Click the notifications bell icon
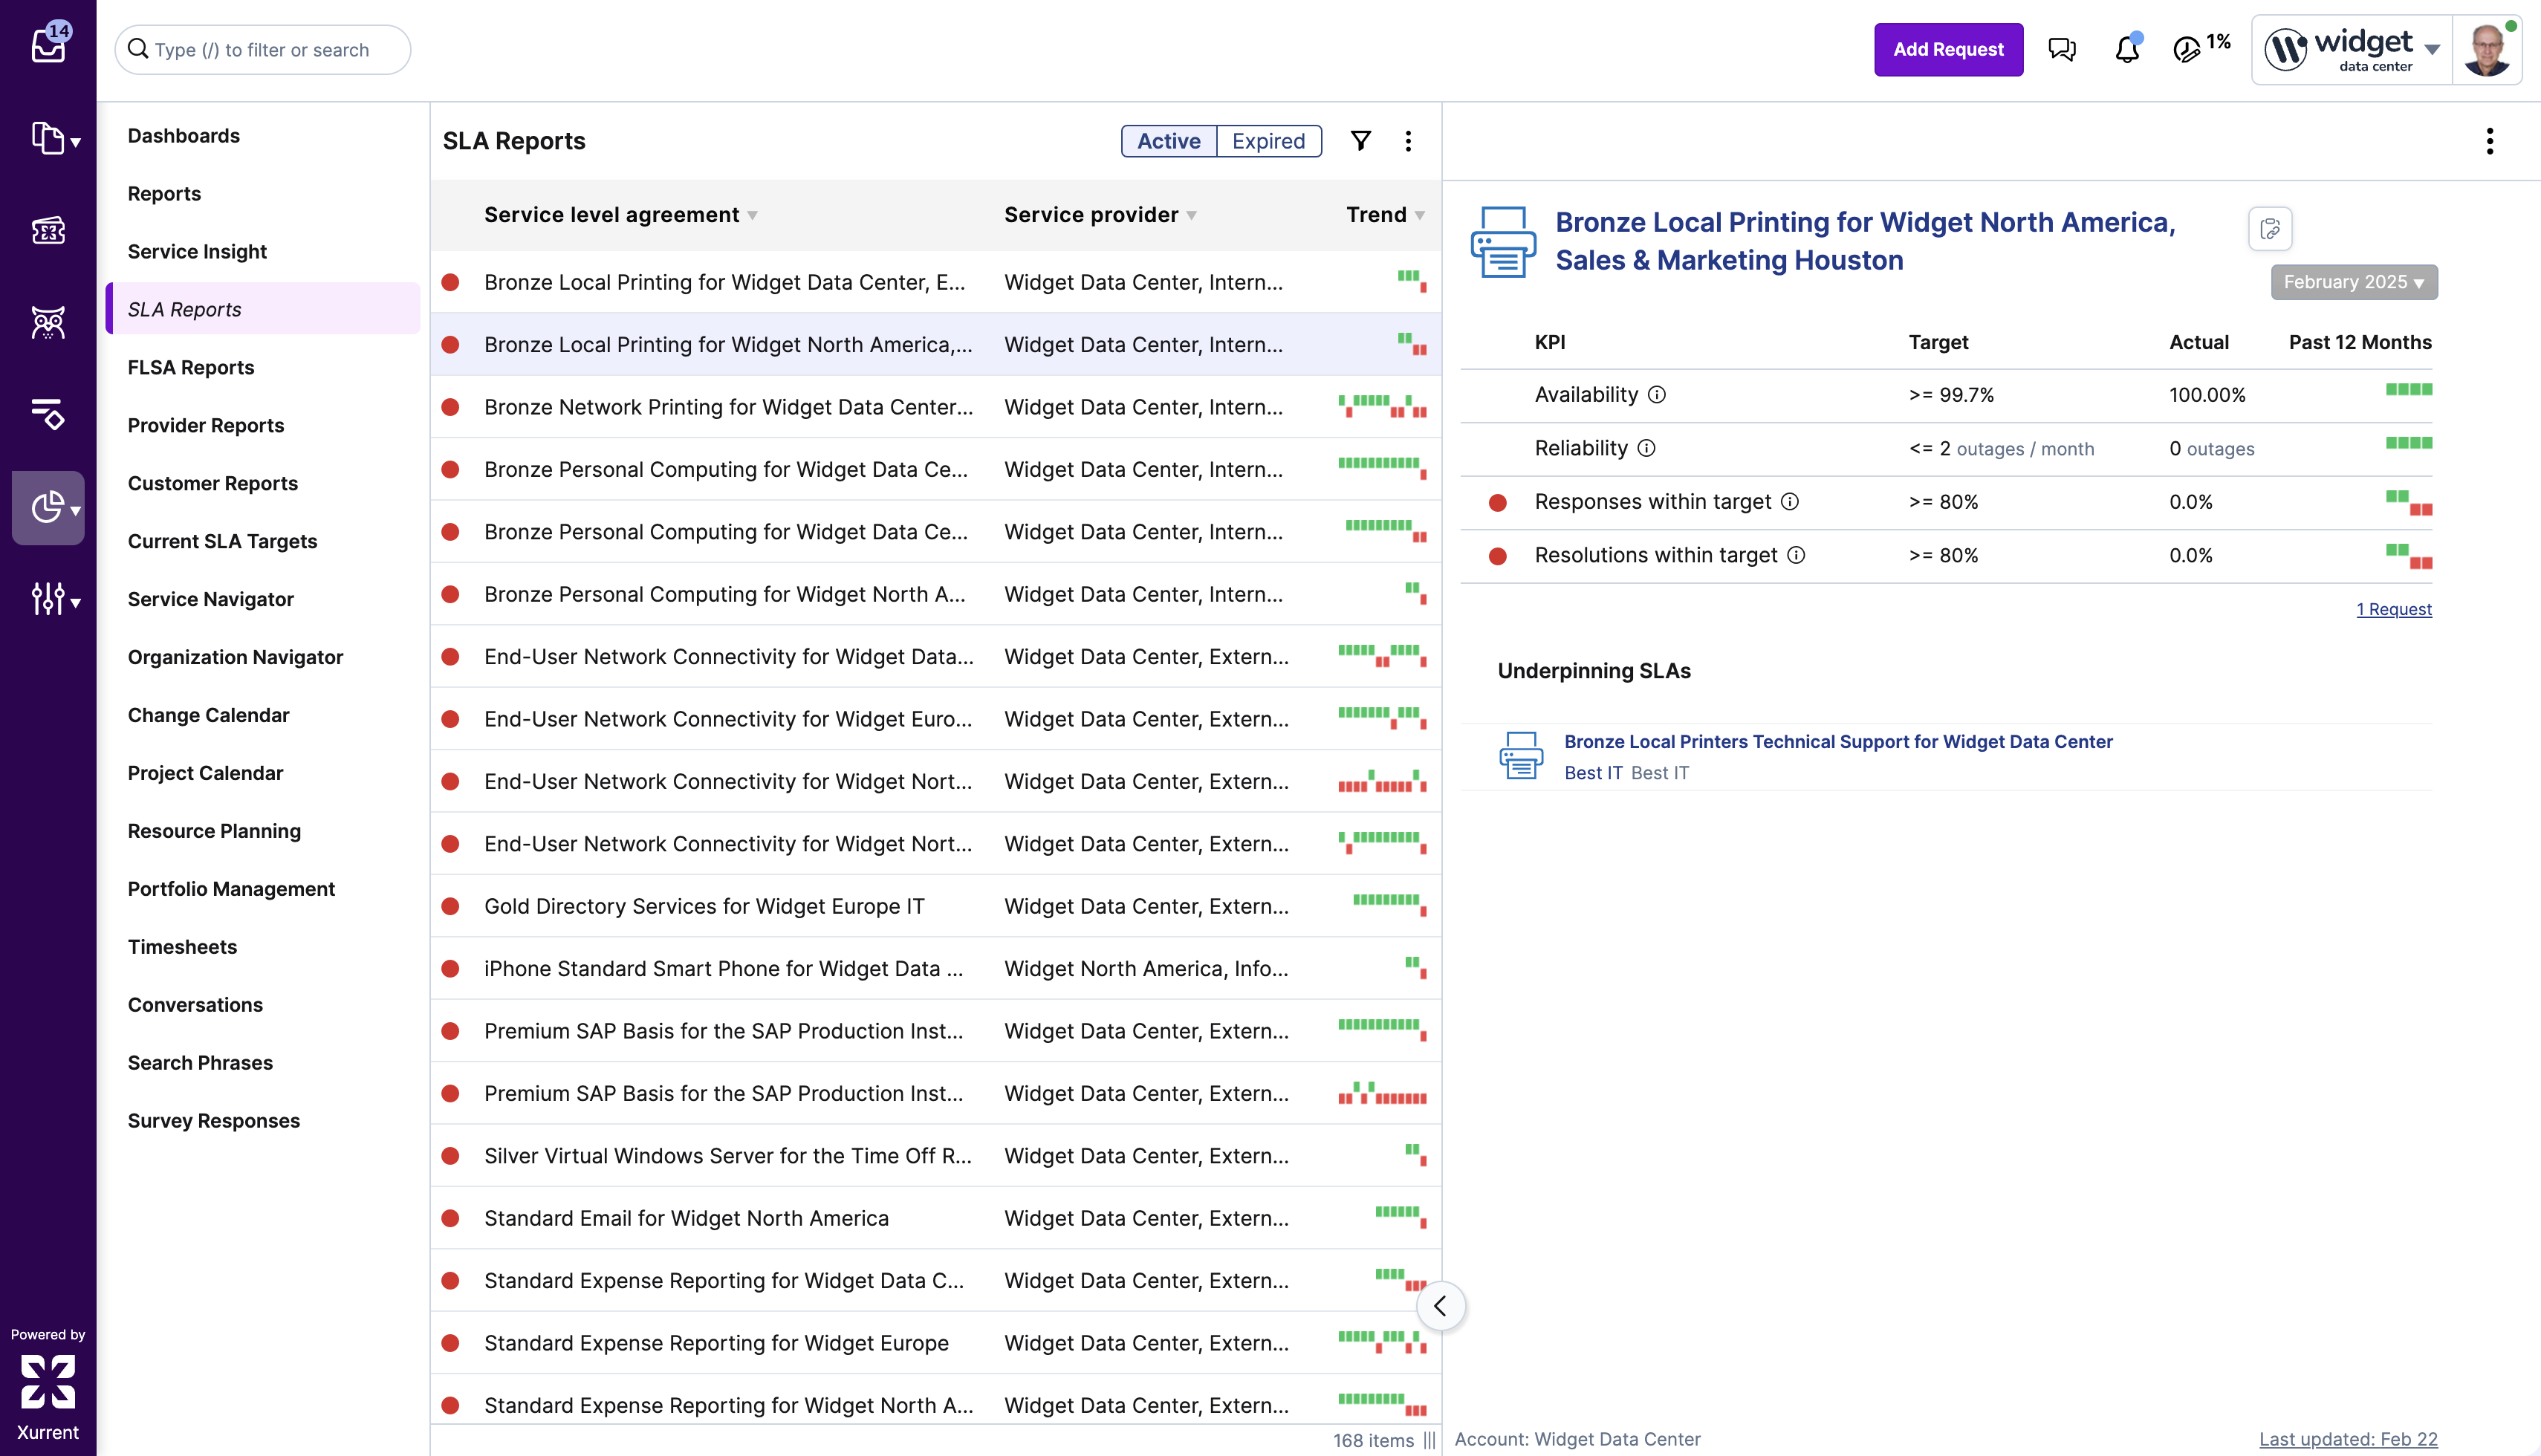This screenshot has height=1456, width=2541. tap(2126, 50)
